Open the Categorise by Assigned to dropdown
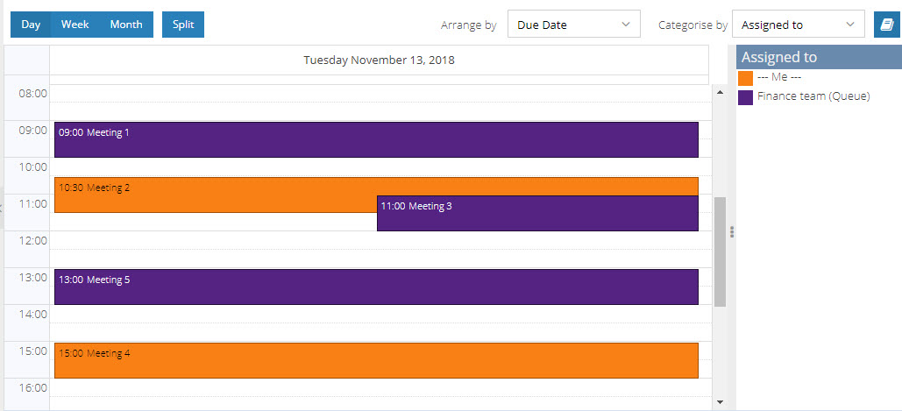 pos(798,25)
